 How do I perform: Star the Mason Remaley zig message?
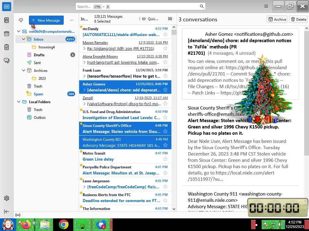165,48
